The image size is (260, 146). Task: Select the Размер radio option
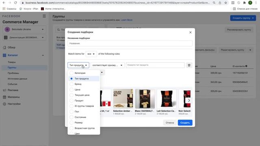(71, 122)
